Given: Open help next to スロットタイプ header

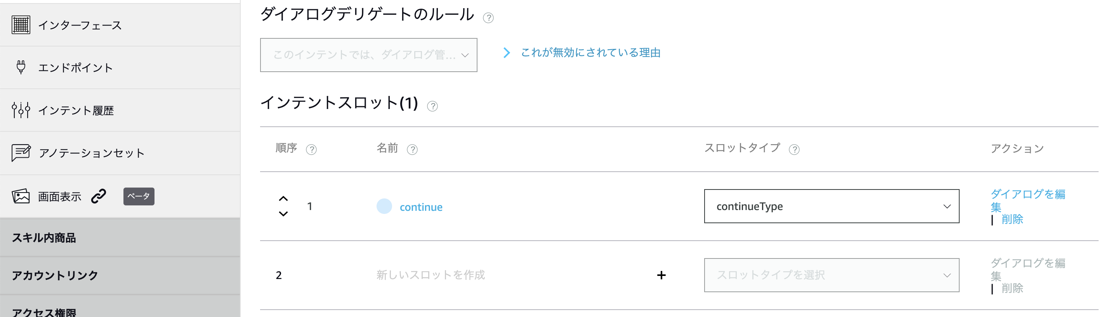Looking at the screenshot, I should click(x=796, y=149).
